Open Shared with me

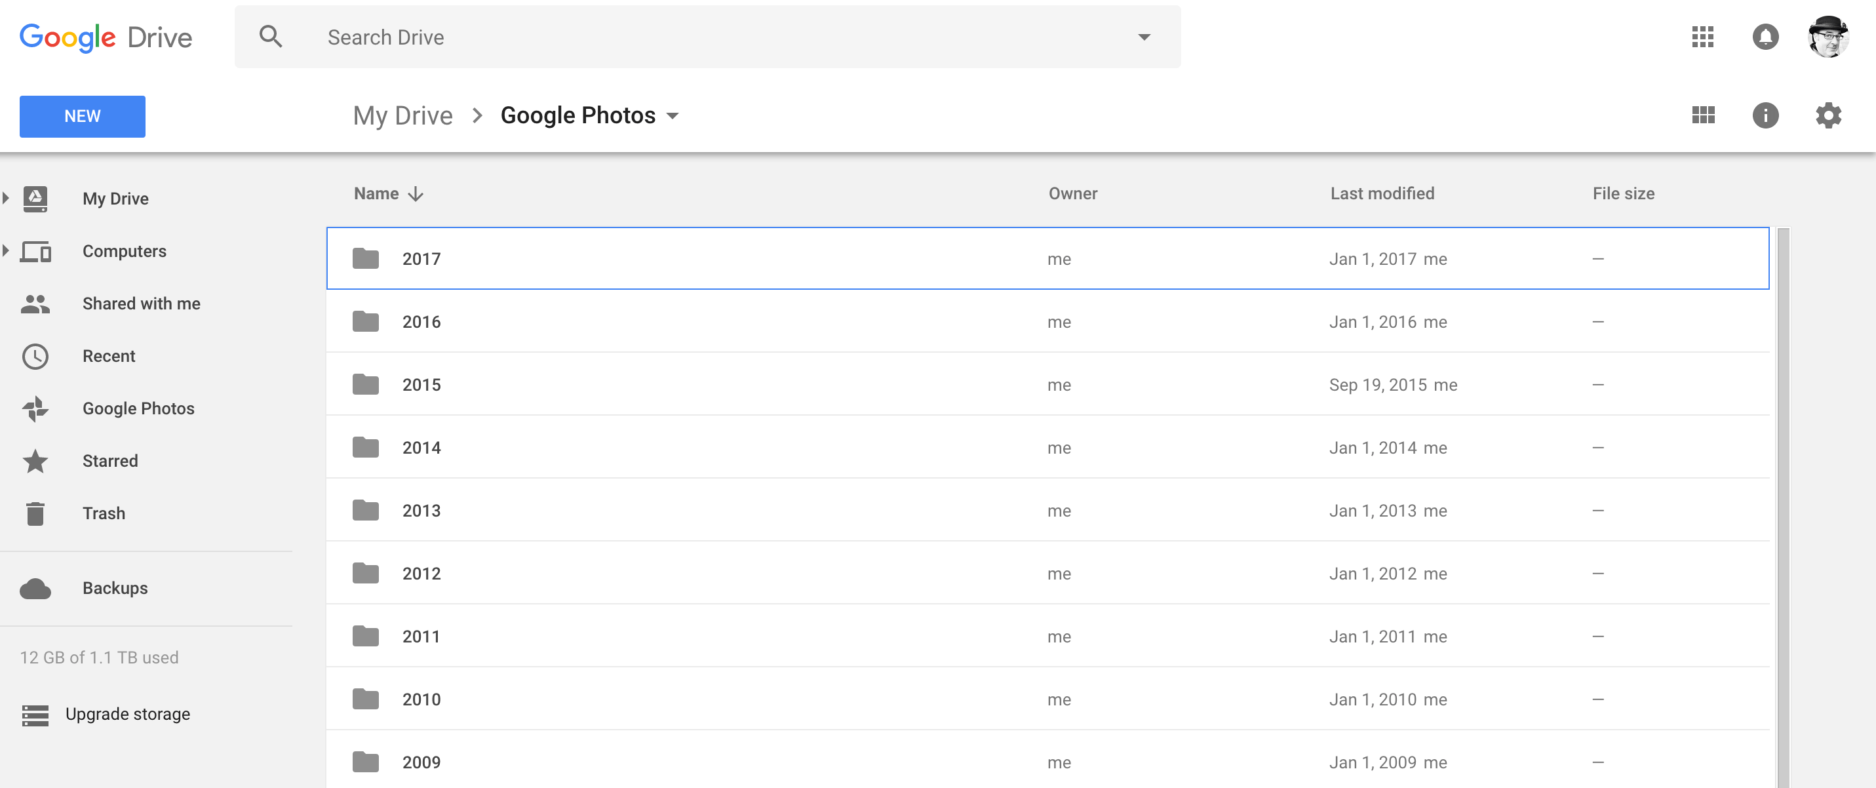click(142, 304)
